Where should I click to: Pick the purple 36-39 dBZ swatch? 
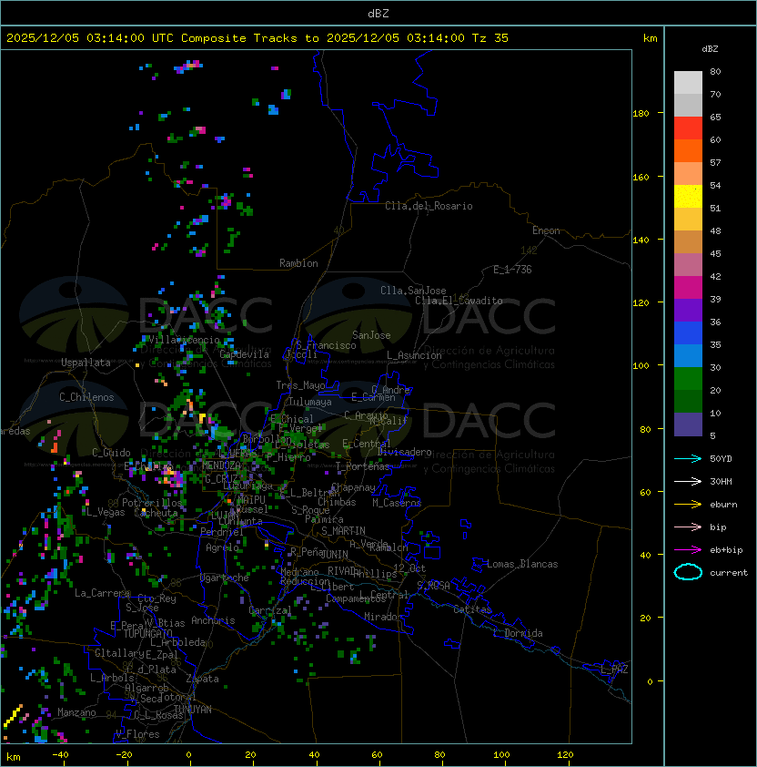coord(688,310)
